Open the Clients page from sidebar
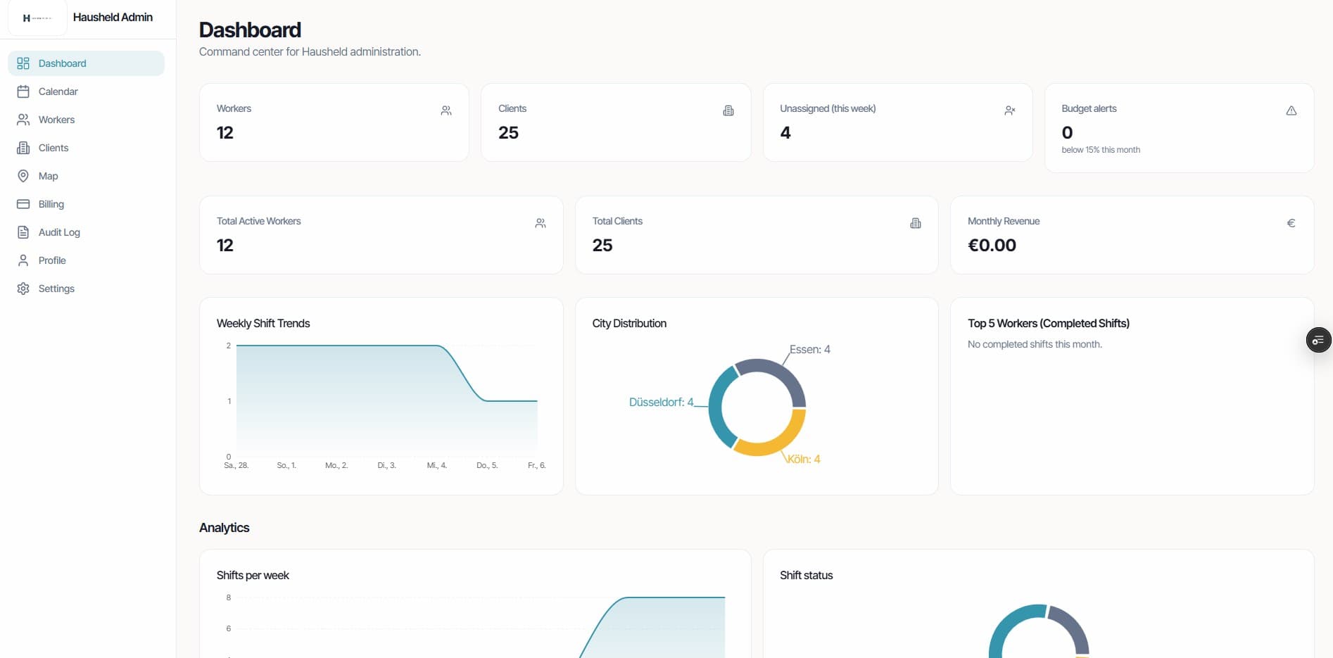Viewport: 1333px width, 658px height. coord(53,148)
